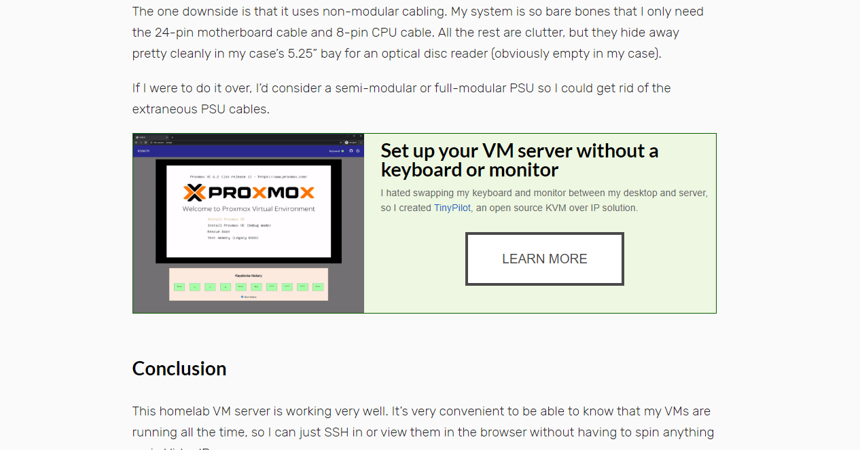The height and width of the screenshot is (450, 860).
Task: Click the Keystroke history heading
Action: click(249, 276)
